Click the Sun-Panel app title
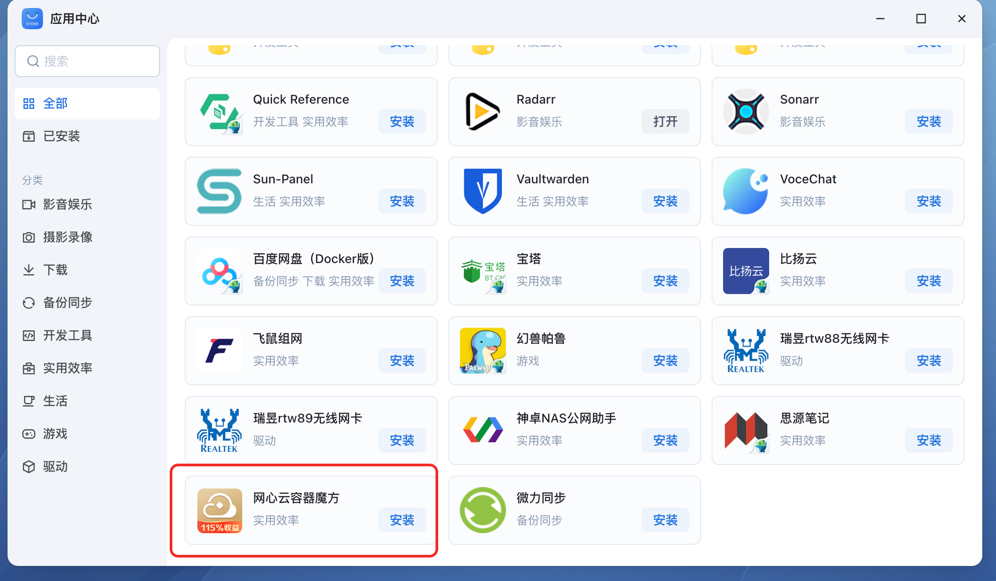996x581 pixels. point(283,179)
